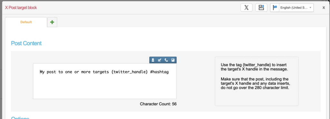Screen dimensions: 330x119
Task: Switch to the Default tab
Action: [x=26, y=22]
